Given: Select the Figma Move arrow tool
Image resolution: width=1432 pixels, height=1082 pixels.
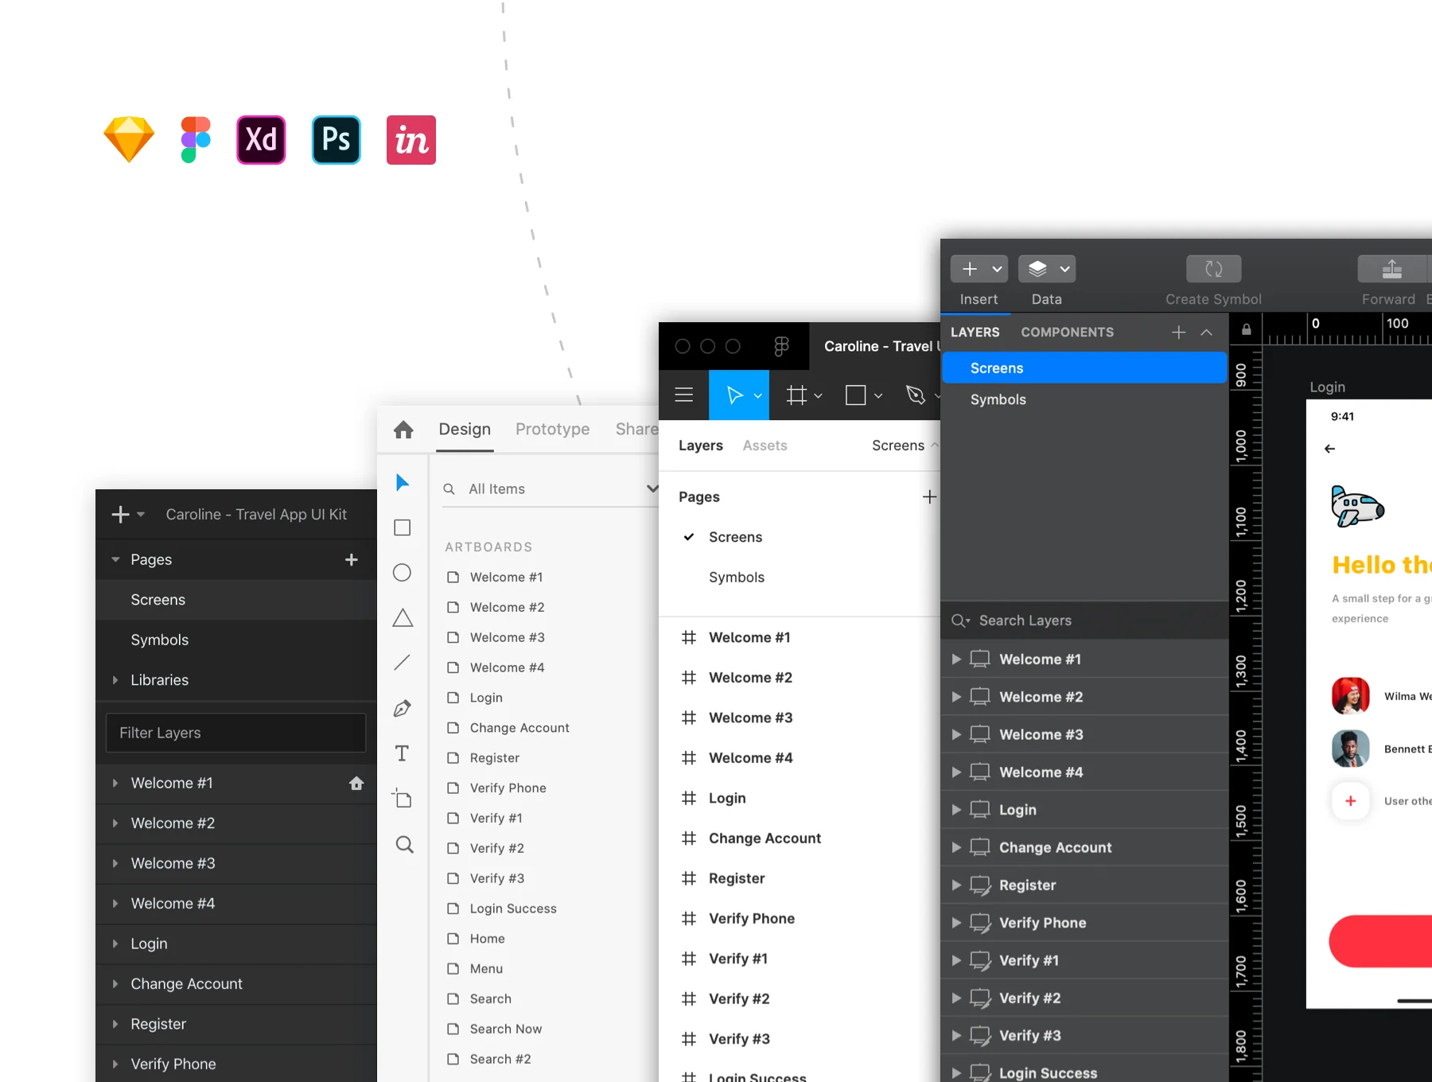Looking at the screenshot, I should click(x=739, y=395).
